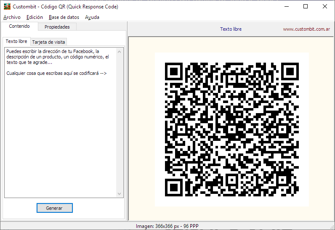The width and height of the screenshot is (335, 230).
Task: Close the Custombit window
Action: 325,7
